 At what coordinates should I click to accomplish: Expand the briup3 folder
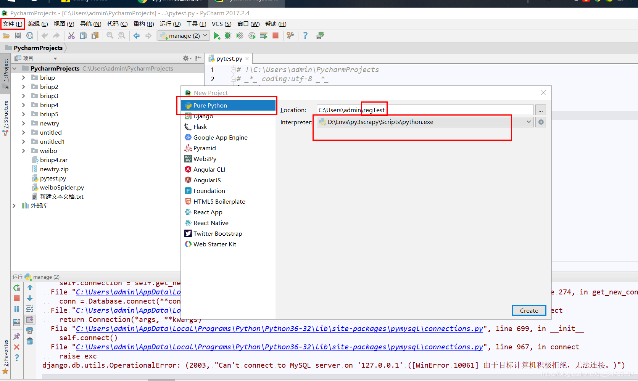23,96
